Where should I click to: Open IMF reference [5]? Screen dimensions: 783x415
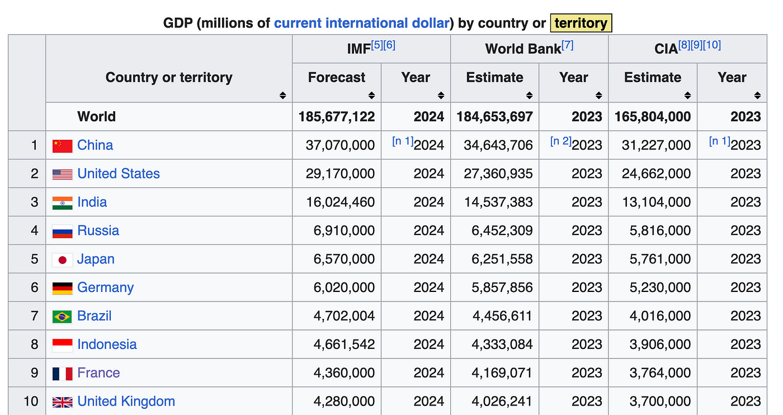(x=377, y=45)
